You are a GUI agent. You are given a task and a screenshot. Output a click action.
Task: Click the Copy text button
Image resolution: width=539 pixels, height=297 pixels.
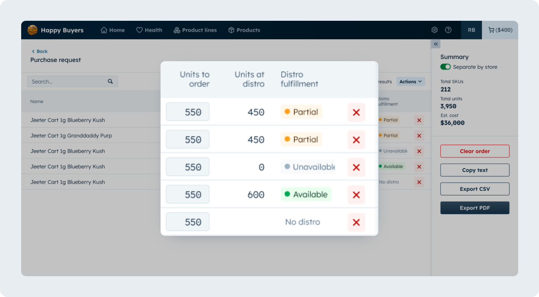click(475, 170)
